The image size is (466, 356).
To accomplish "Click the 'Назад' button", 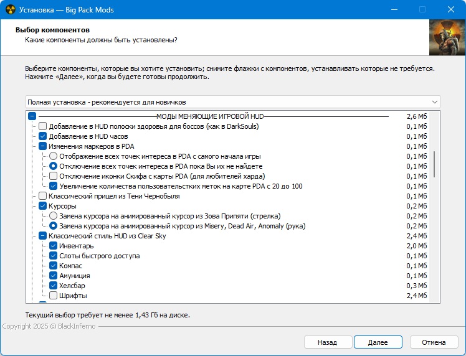I will click(x=326, y=342).
